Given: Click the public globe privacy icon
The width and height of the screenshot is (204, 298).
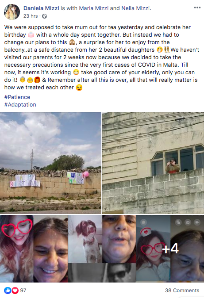Looking at the screenshot, I should point(44,16).
